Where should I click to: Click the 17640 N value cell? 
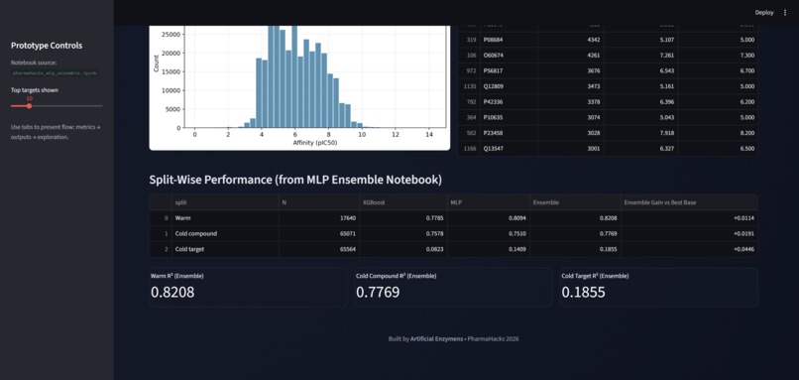[x=319, y=218]
